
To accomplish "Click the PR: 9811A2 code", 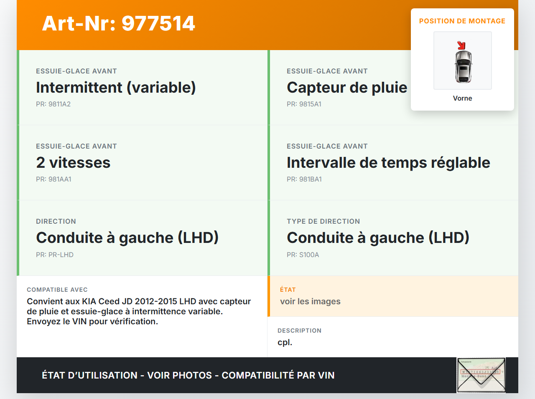I will click(x=53, y=104).
